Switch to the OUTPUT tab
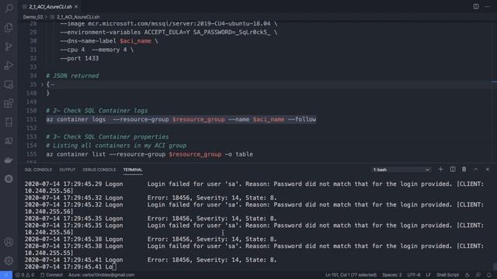The width and height of the screenshot is (497, 279). coord(68,170)
